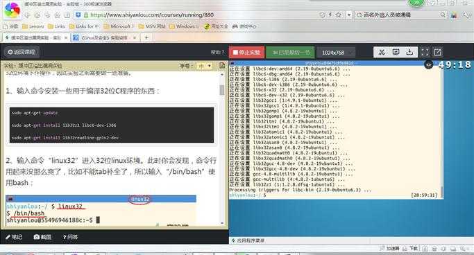Open the Windows bookmark folder
This screenshot has width=474, height=255.
pyautogui.click(x=184, y=26)
